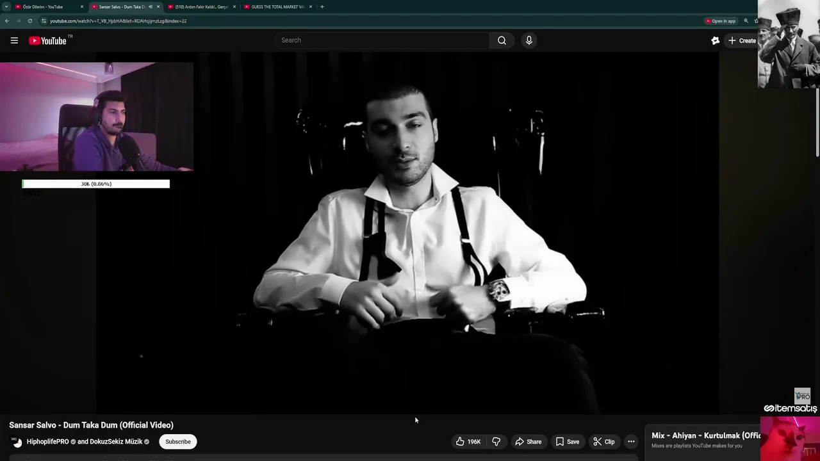The width and height of the screenshot is (820, 461).
Task: Close the Arden Fakir Kaldı tab
Action: click(x=234, y=7)
